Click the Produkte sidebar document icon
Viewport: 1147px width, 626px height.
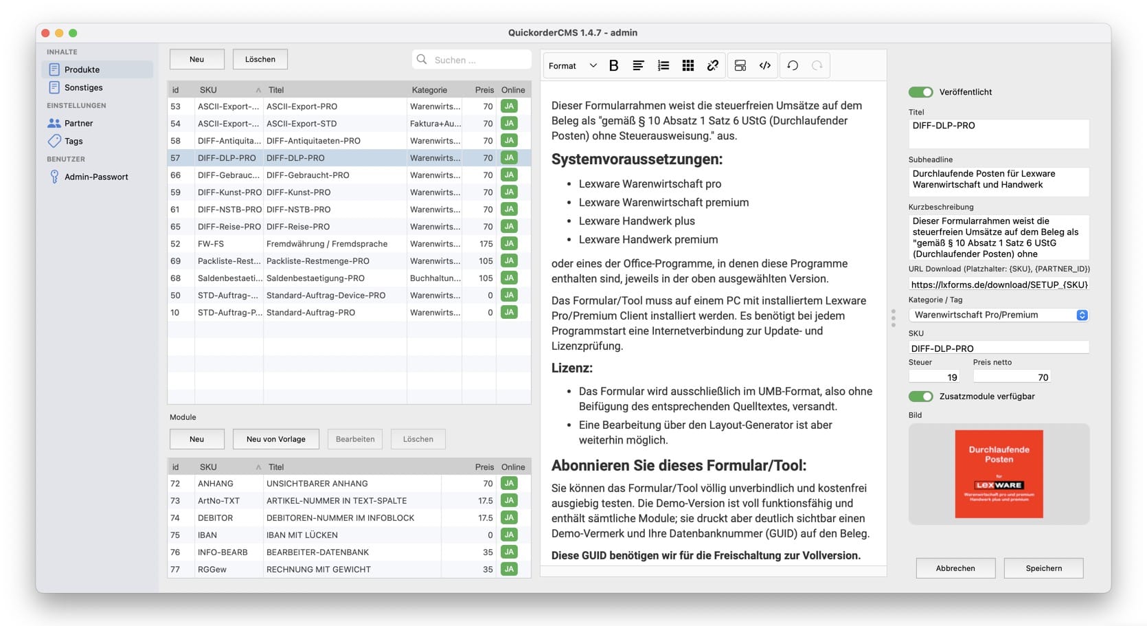coord(54,69)
